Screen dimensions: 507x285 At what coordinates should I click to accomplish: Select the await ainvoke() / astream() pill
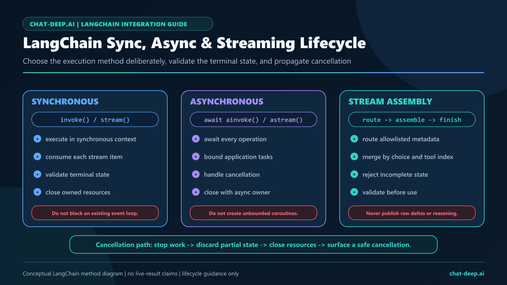[x=253, y=119]
